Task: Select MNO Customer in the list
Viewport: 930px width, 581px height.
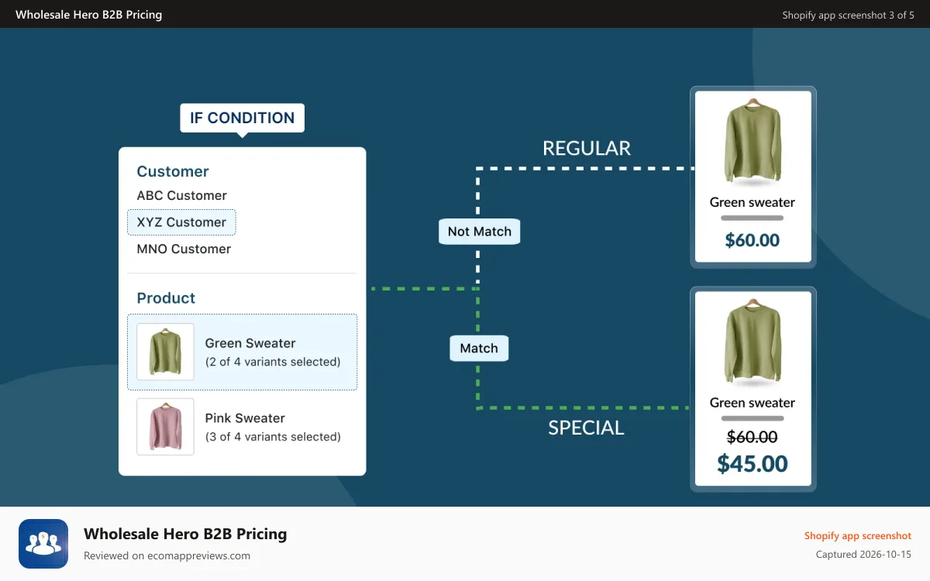Action: 184,249
